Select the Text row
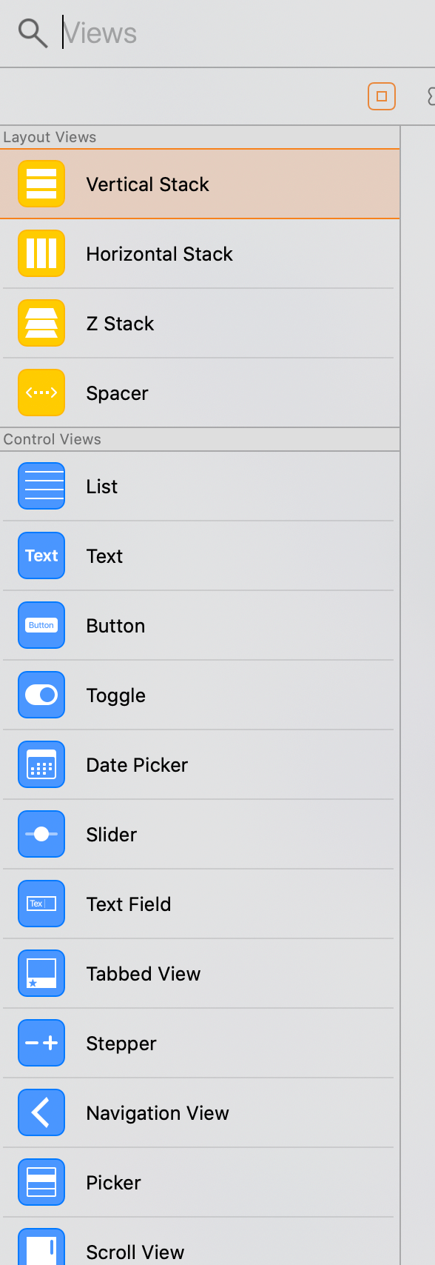The image size is (435, 1265). 200,556
